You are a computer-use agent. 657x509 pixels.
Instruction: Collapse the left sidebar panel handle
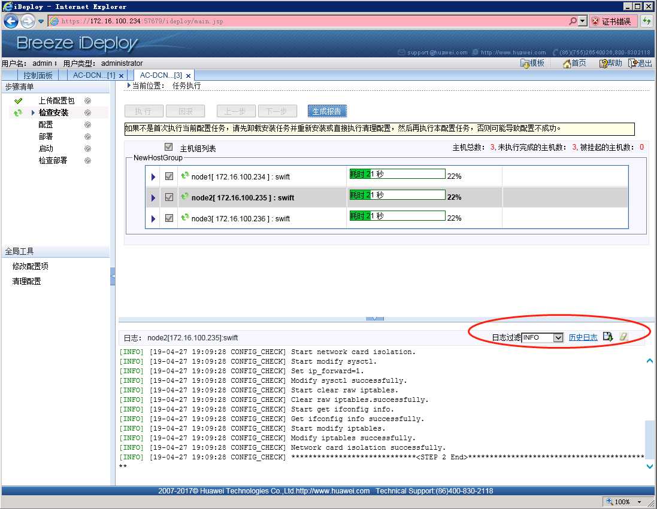click(x=112, y=276)
